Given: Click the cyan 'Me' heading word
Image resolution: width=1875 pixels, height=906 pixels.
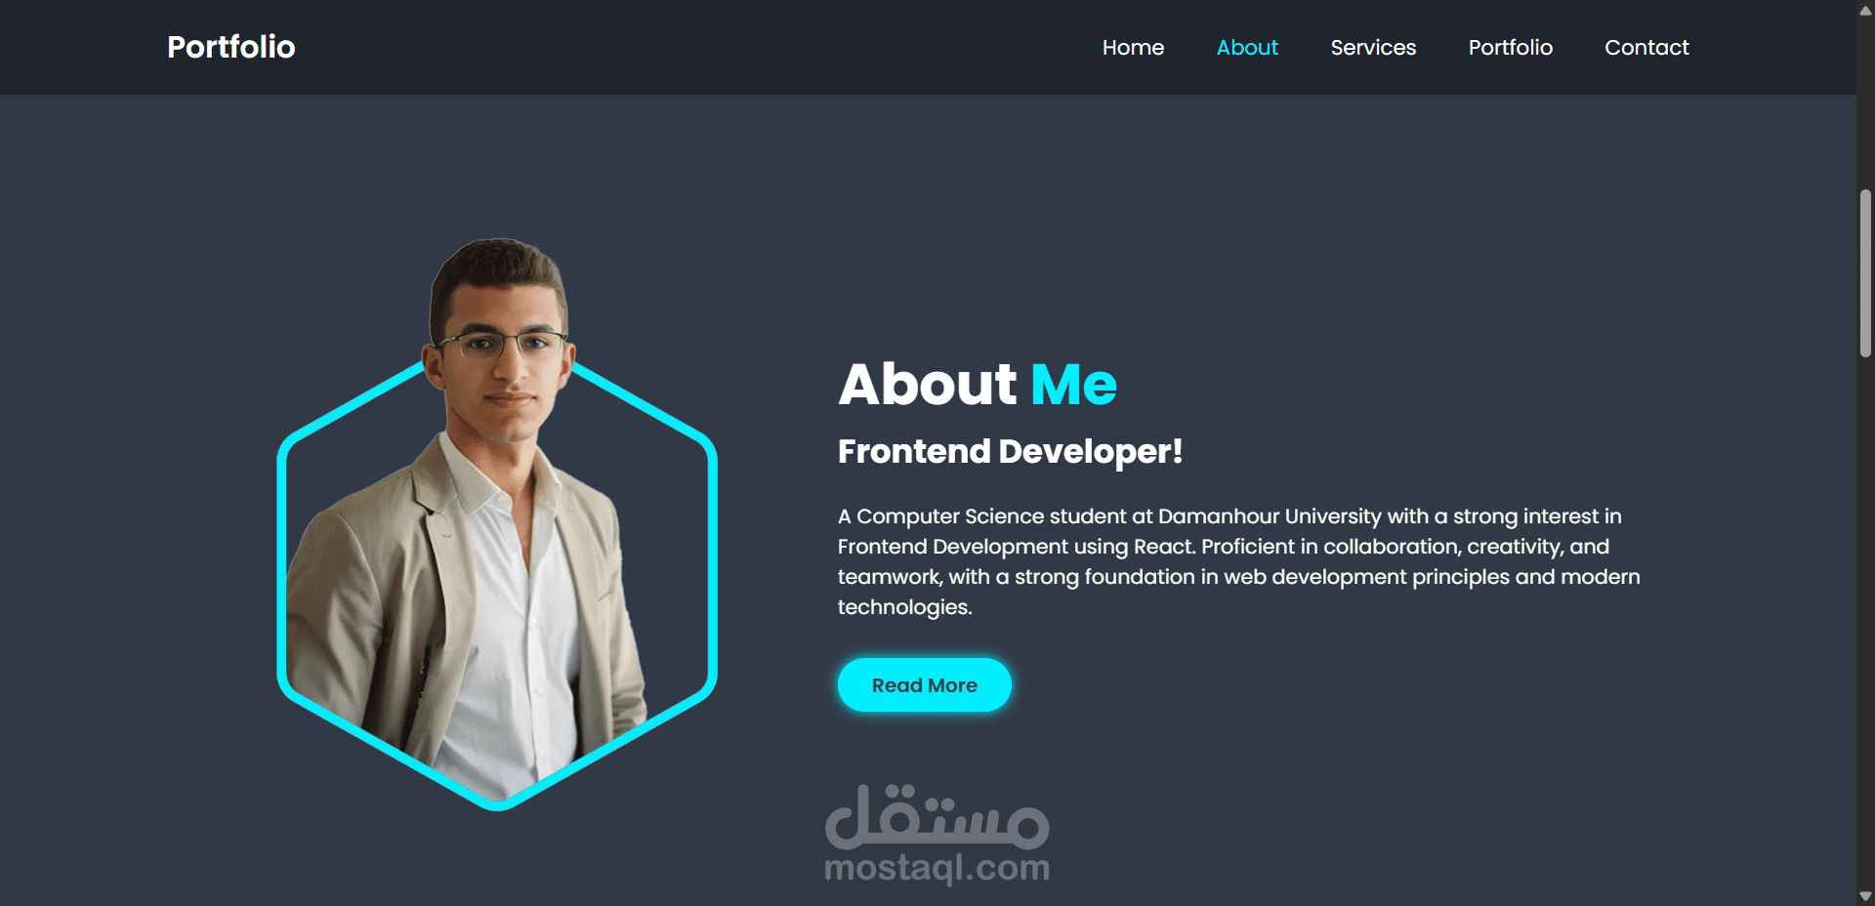Looking at the screenshot, I should click(x=1073, y=384).
